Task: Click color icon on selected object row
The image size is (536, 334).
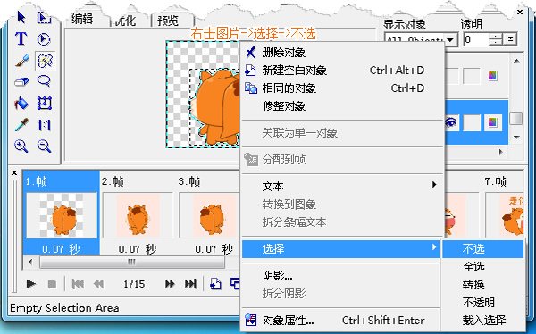Action: 492,122
